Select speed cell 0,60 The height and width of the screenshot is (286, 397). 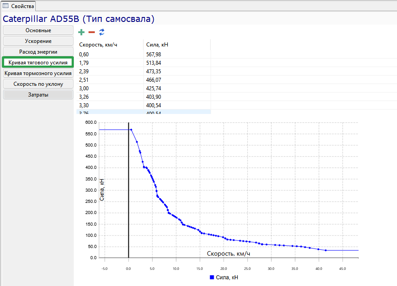[x=110, y=55]
